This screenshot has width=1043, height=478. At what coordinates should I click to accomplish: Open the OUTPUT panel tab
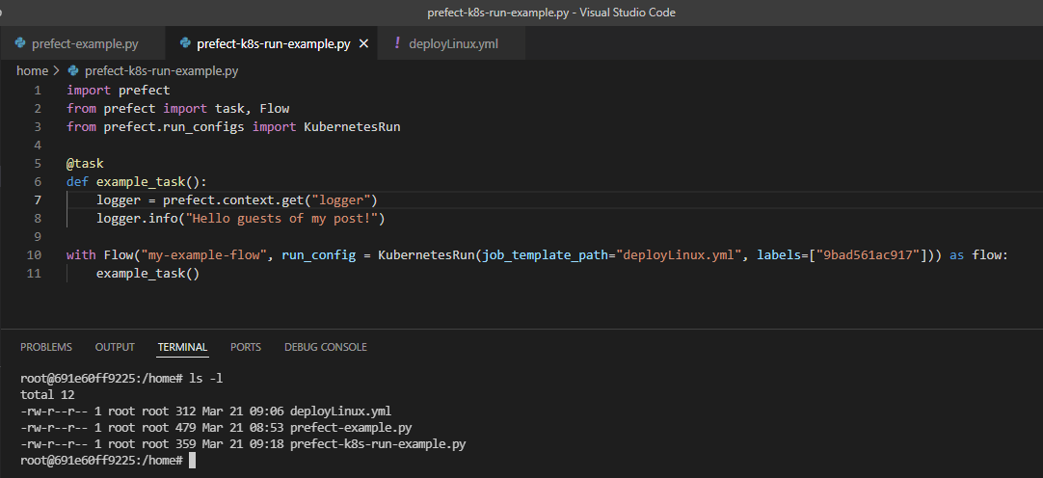(115, 347)
